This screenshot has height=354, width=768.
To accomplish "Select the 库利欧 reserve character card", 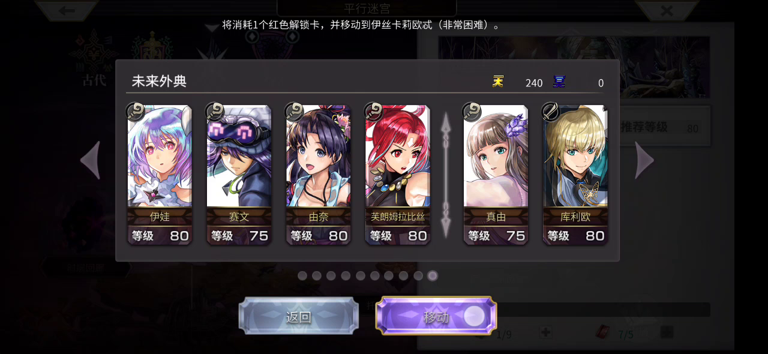I will coord(575,175).
